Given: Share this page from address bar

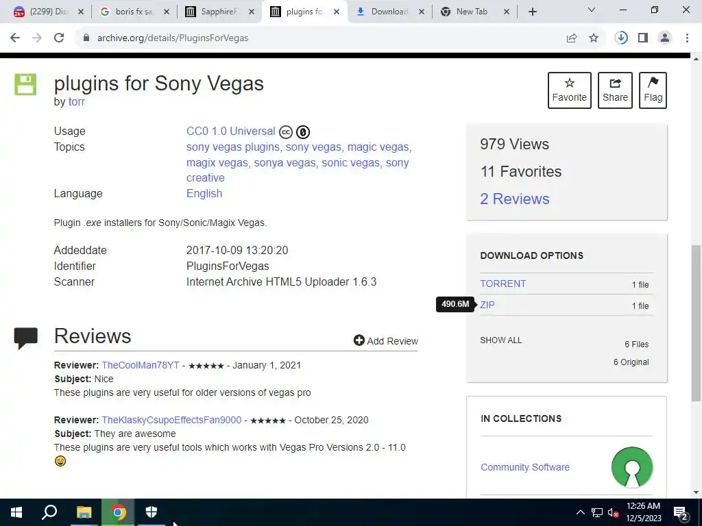Looking at the screenshot, I should coord(572,38).
